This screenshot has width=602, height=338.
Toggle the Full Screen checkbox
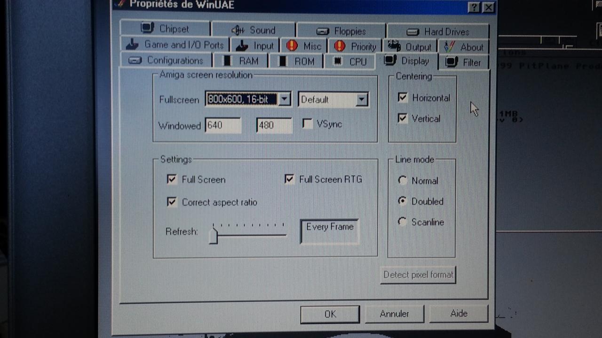(x=172, y=179)
